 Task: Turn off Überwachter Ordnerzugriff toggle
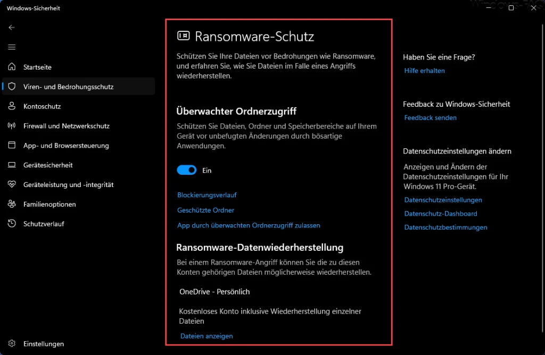[x=187, y=170]
